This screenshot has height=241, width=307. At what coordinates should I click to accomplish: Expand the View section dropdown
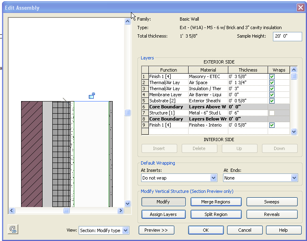[125, 230]
